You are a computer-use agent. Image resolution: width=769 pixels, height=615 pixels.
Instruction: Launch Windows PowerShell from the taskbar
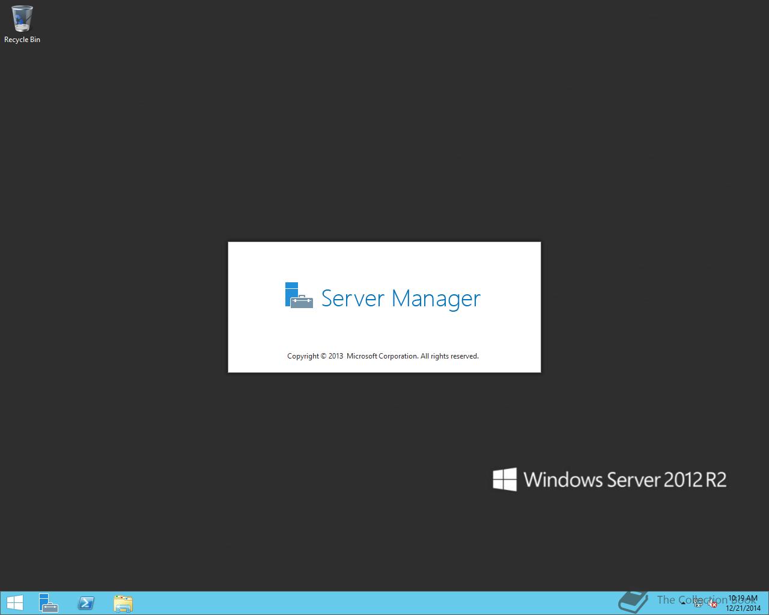pos(86,603)
